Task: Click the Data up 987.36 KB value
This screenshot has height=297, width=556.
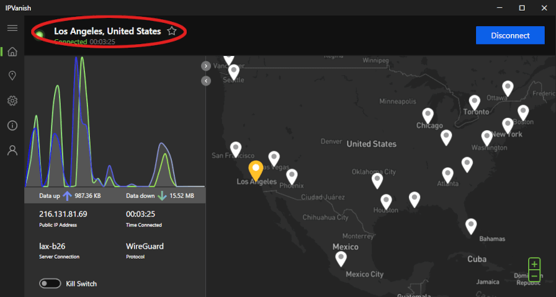Action: point(87,196)
